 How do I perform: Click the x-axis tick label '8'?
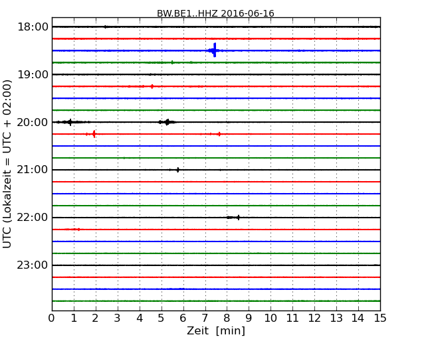(227, 318)
